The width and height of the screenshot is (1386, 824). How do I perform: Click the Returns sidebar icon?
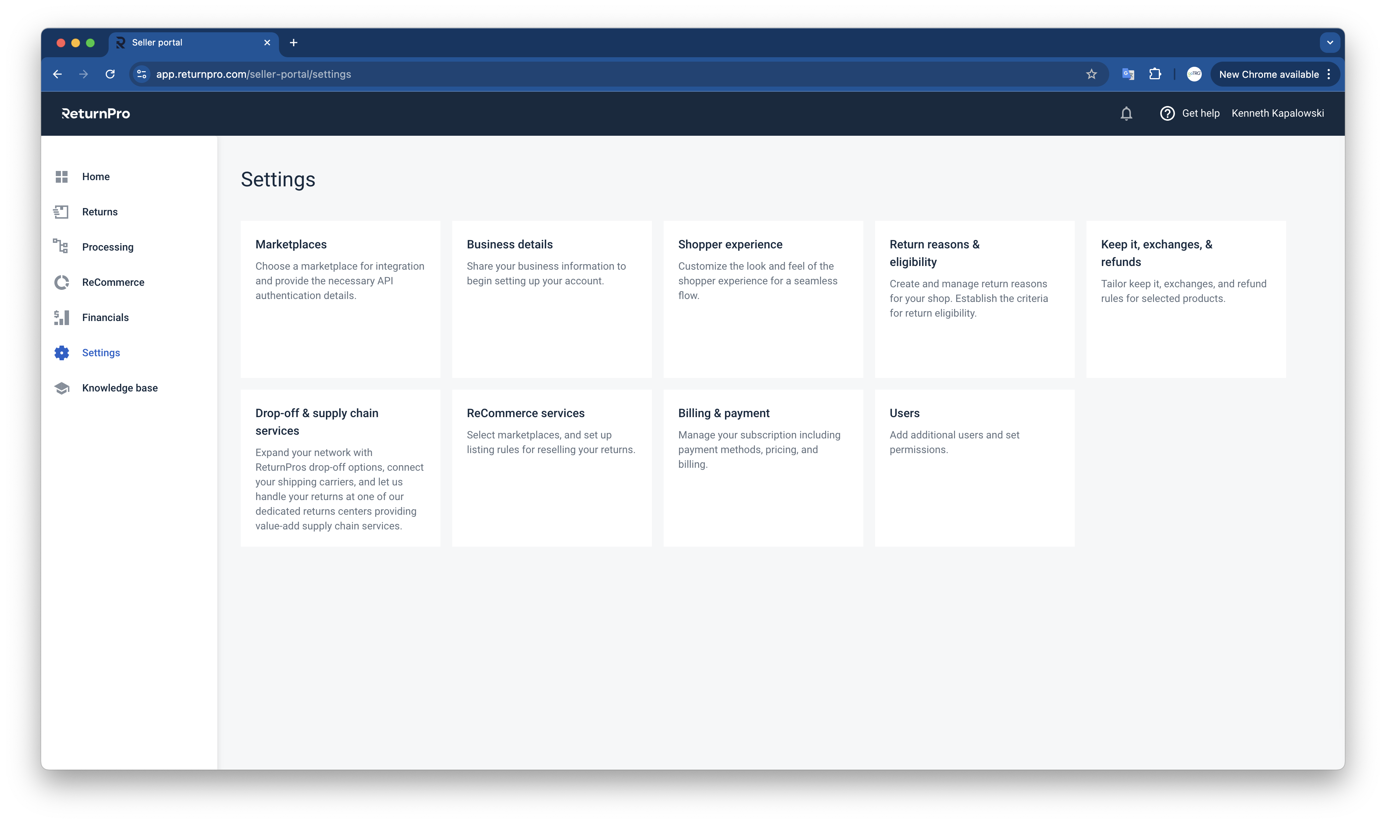click(61, 212)
